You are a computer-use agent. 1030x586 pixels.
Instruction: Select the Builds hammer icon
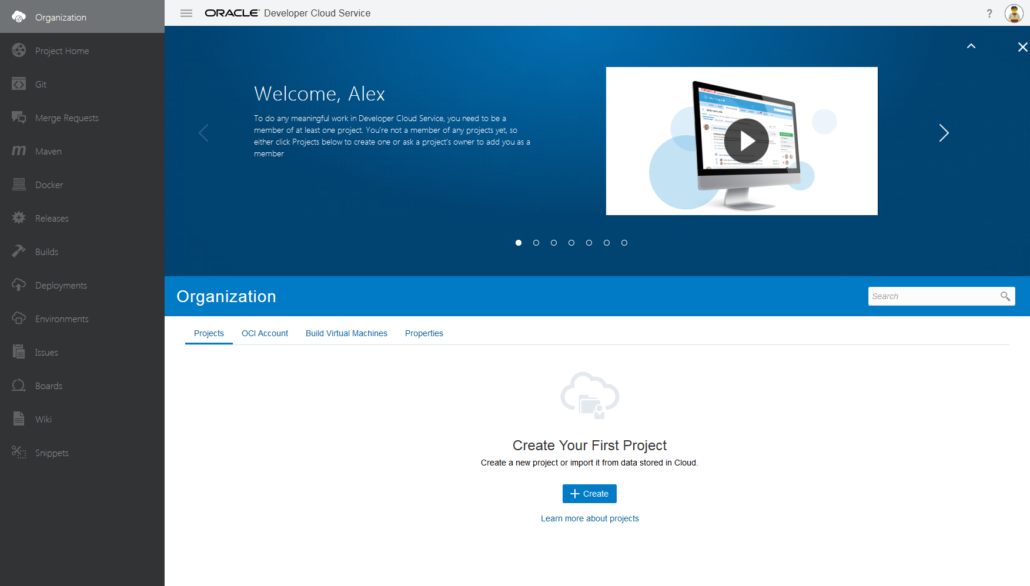point(19,252)
